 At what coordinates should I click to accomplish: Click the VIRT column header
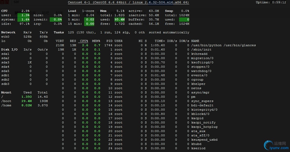pos(60,41)
